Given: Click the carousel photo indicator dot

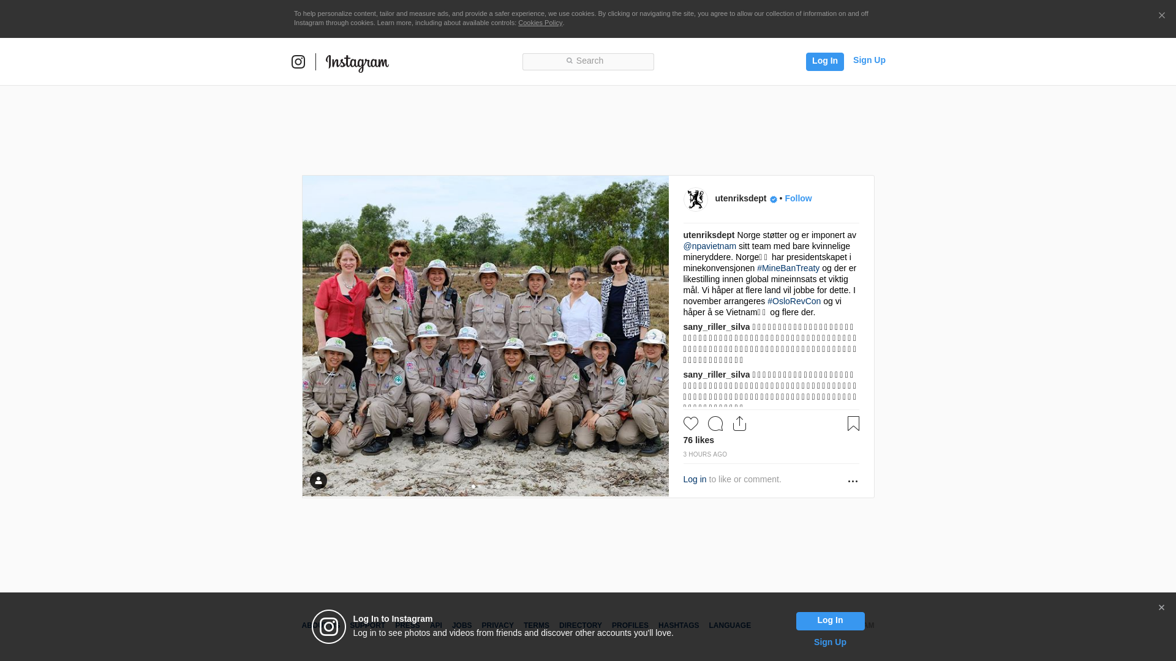Looking at the screenshot, I should [473, 487].
